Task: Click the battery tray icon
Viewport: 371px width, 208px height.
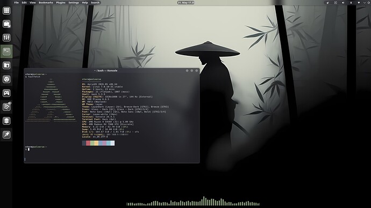Action: coord(351,3)
